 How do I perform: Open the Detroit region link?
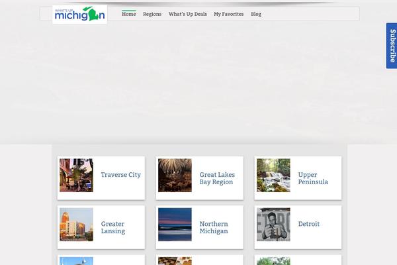point(308,224)
